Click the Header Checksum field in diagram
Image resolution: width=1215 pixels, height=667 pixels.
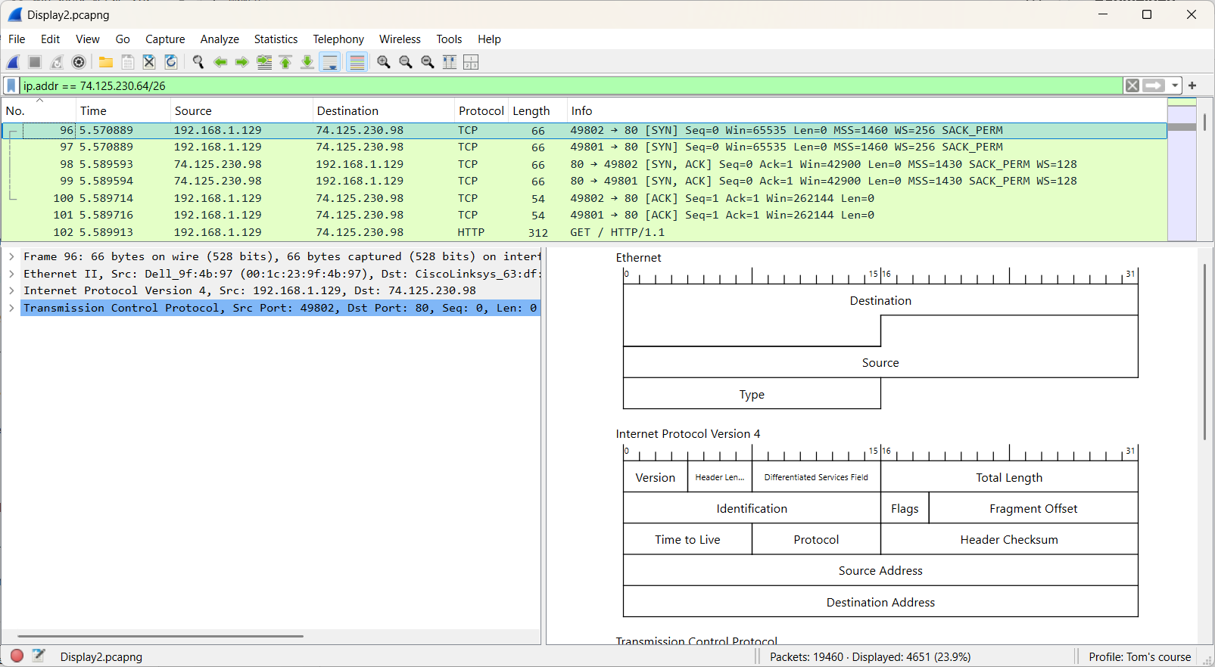[x=1009, y=539]
